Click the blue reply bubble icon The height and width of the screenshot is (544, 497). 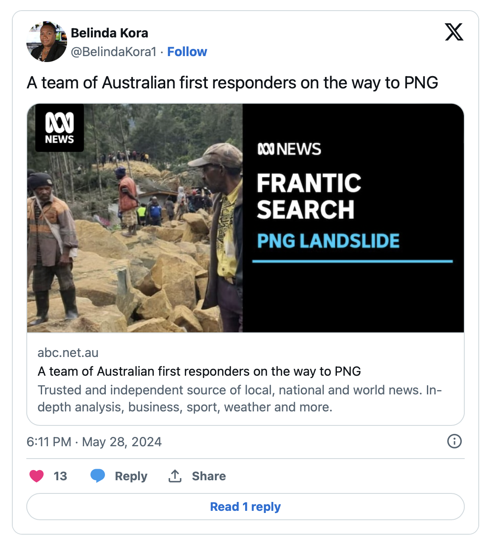coord(98,476)
